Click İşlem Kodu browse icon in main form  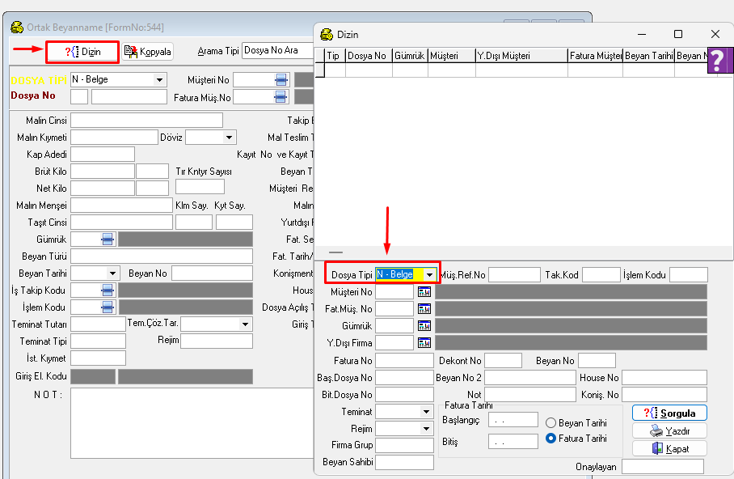point(108,307)
